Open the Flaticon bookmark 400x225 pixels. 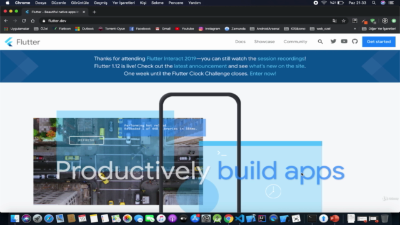(x=62, y=29)
